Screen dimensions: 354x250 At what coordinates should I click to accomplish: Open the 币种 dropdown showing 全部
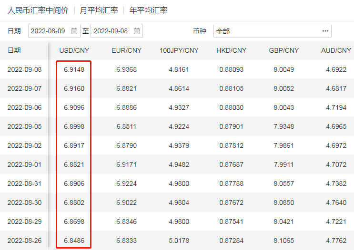(272, 31)
